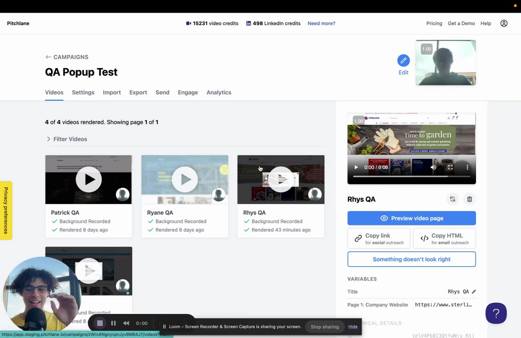Copy HTML for email outreach
The width and height of the screenshot is (521, 338).
(x=444, y=238)
